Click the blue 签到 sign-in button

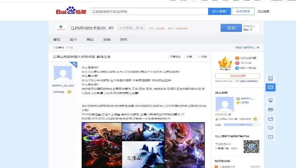[x=231, y=28]
